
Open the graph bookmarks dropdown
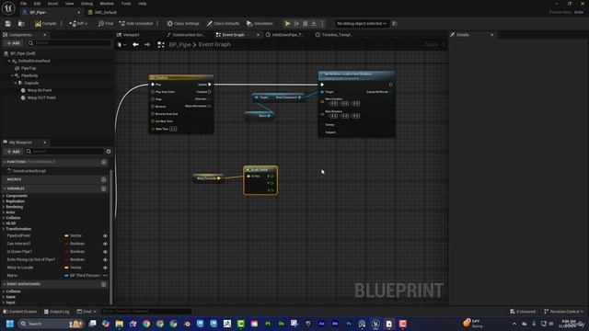(x=121, y=45)
